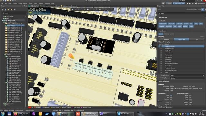The width and height of the screenshot is (206, 116).
Task: Switch to the Components tab in the bottom panel
Action: (x=161, y=108)
